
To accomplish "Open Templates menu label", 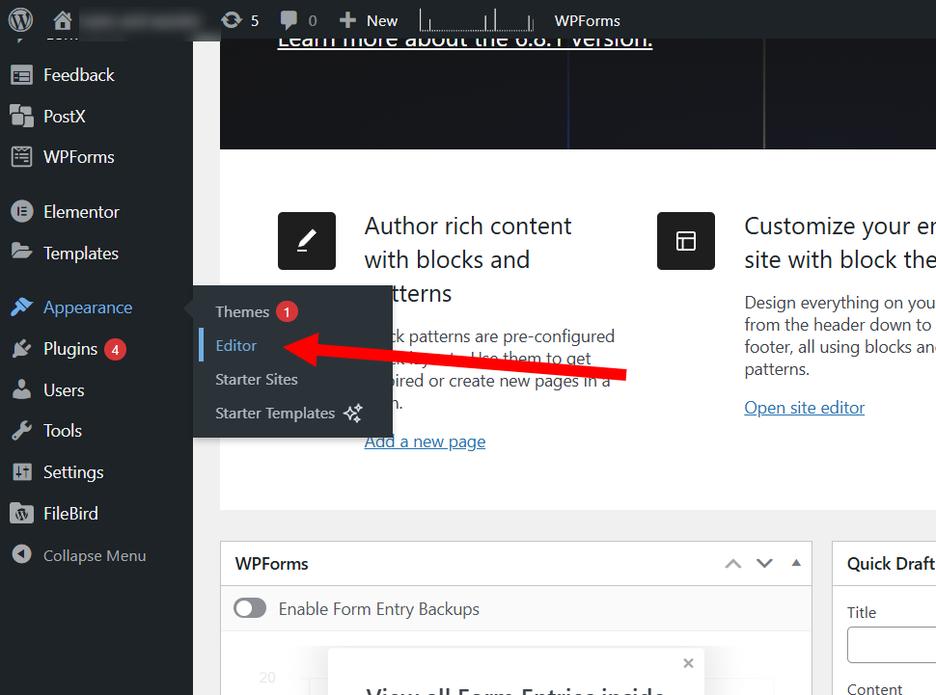I will tap(81, 254).
